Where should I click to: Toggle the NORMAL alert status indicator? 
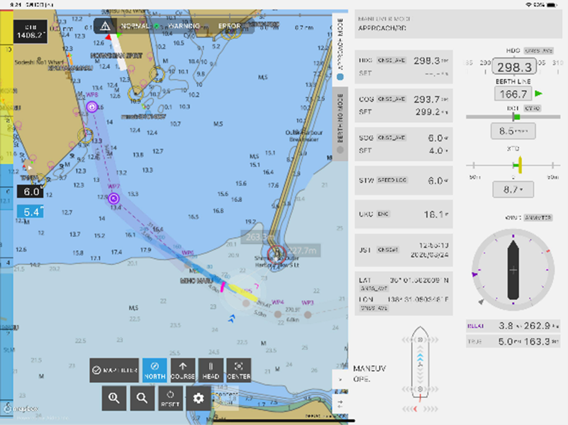click(135, 26)
